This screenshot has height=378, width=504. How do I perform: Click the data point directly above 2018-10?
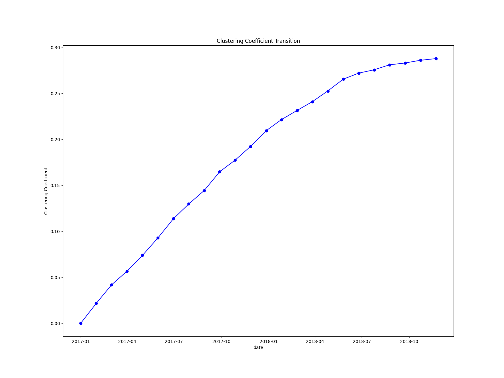405,63
